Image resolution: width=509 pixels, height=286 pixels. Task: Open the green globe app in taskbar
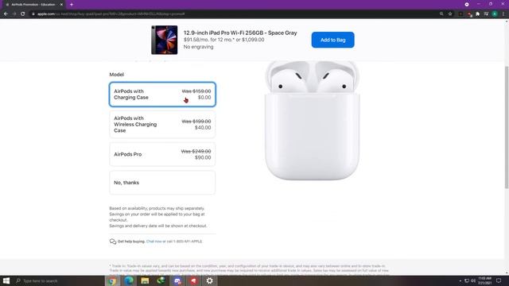click(x=161, y=280)
